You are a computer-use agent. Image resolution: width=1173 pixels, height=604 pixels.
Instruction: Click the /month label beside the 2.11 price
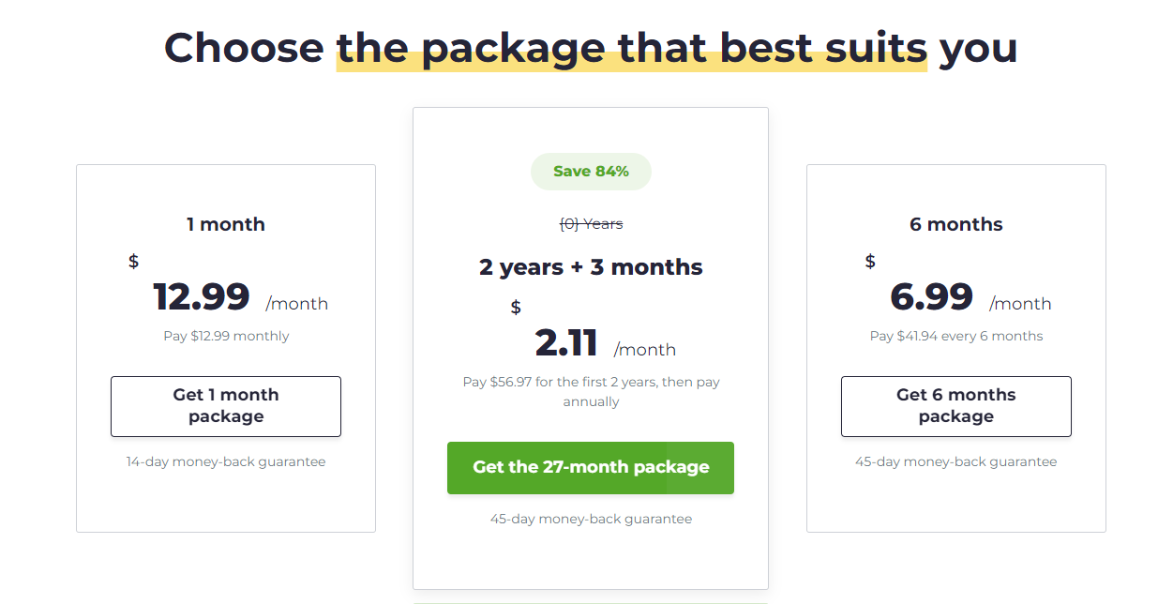coord(645,350)
